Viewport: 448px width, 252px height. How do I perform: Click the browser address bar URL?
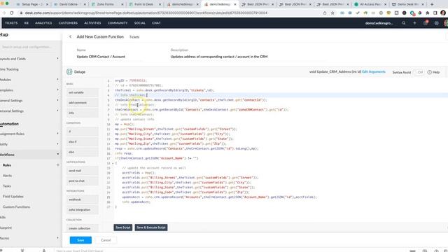(x=146, y=13)
